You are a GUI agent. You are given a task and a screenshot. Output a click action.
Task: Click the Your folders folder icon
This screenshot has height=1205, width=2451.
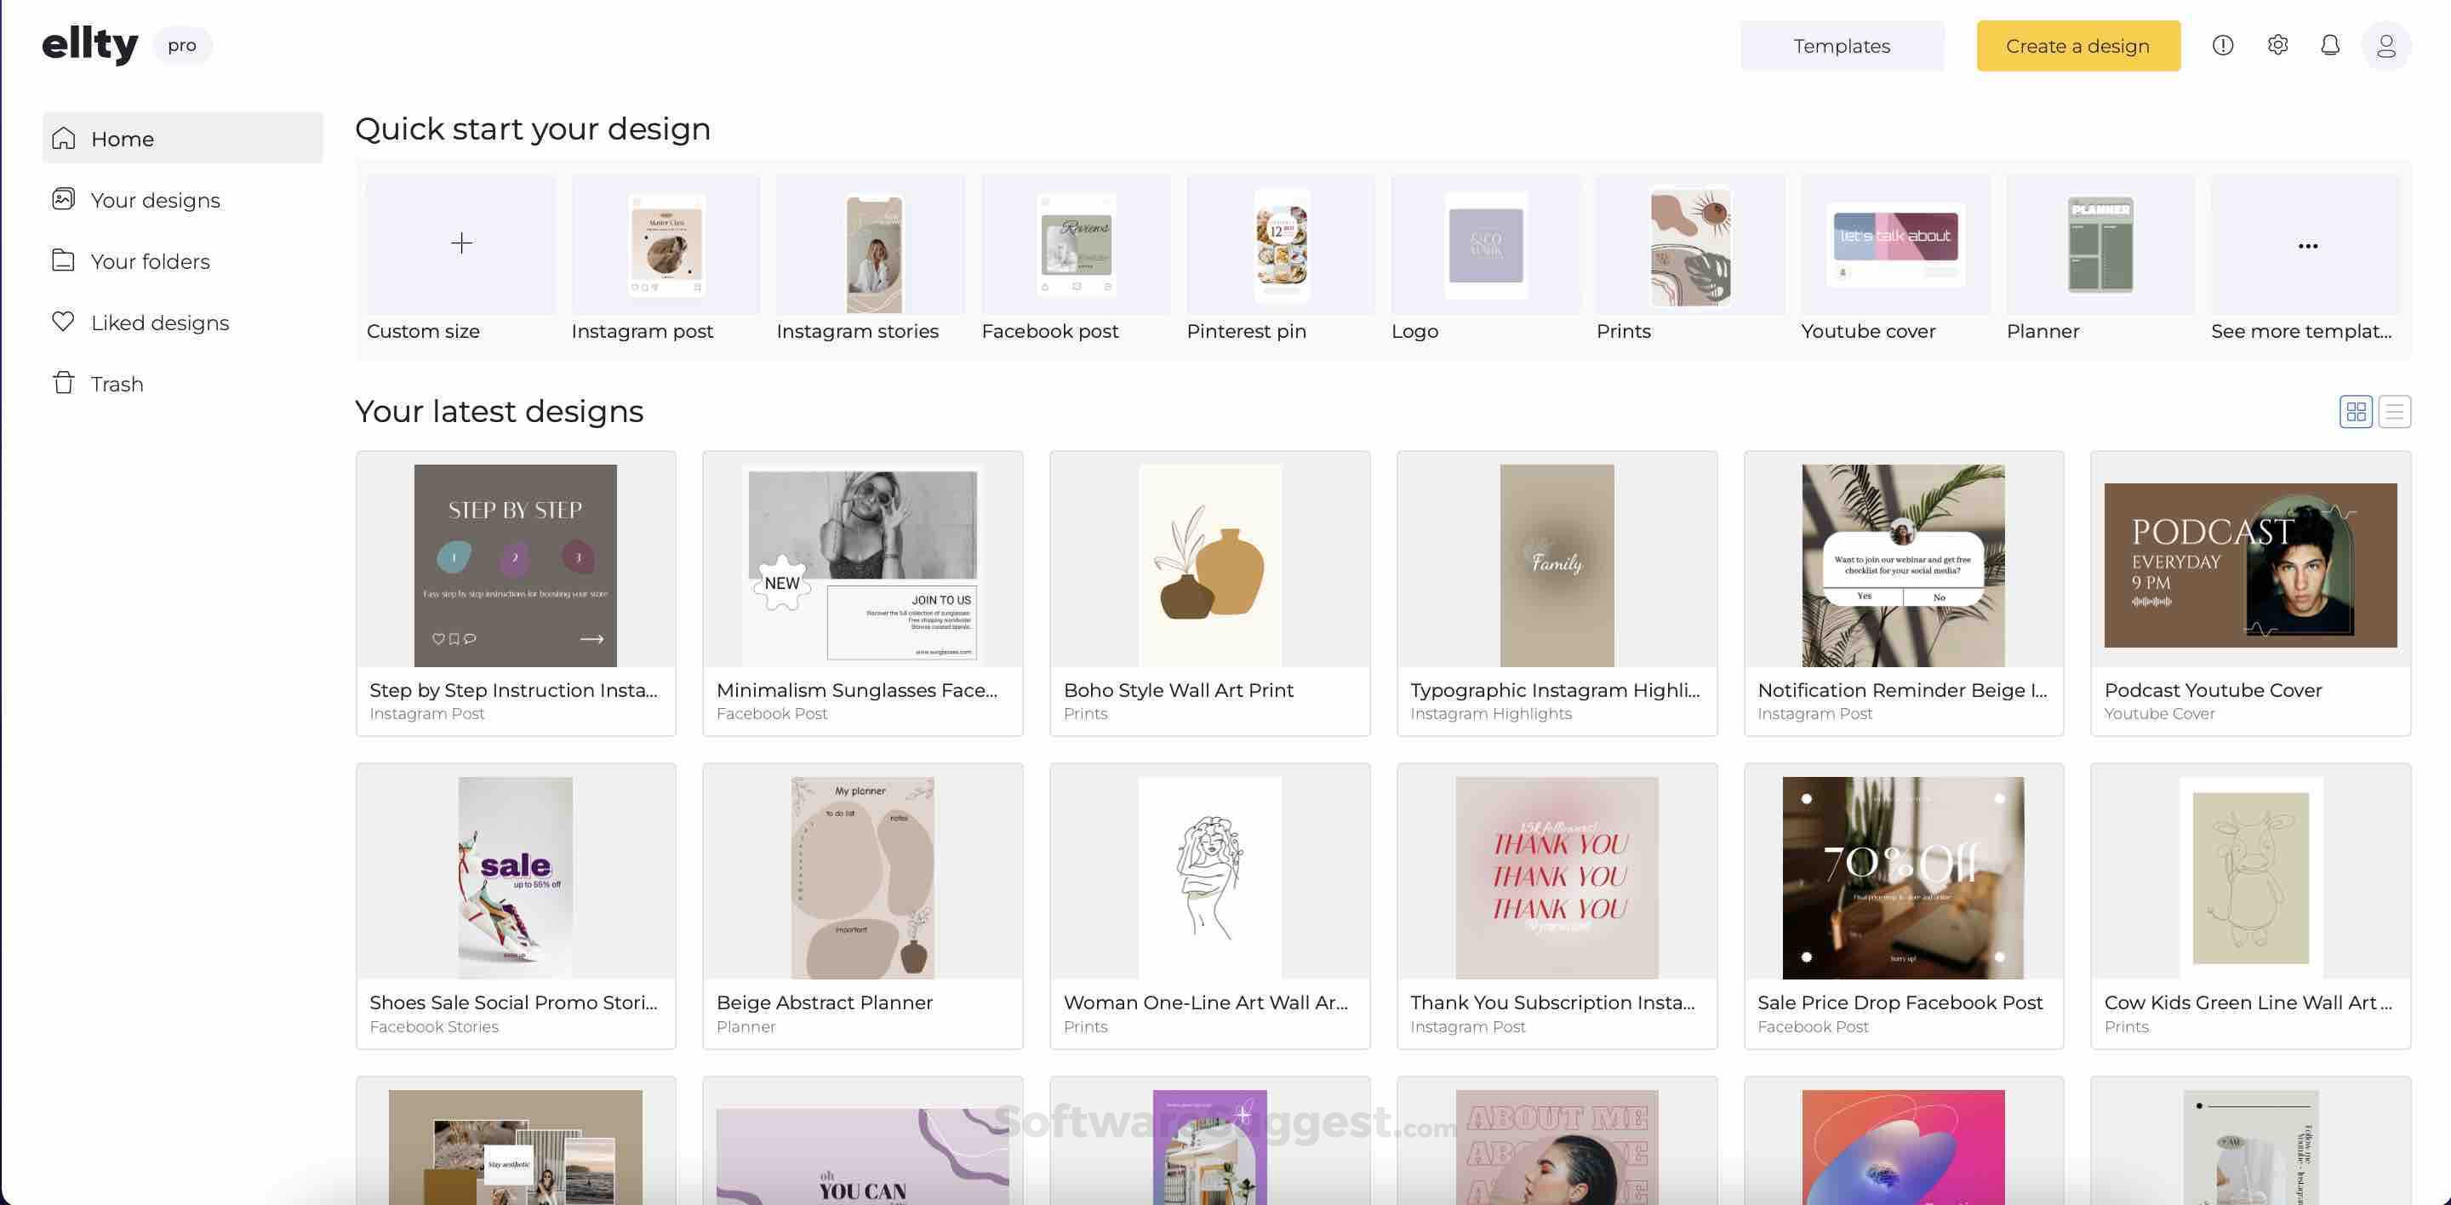(x=64, y=260)
